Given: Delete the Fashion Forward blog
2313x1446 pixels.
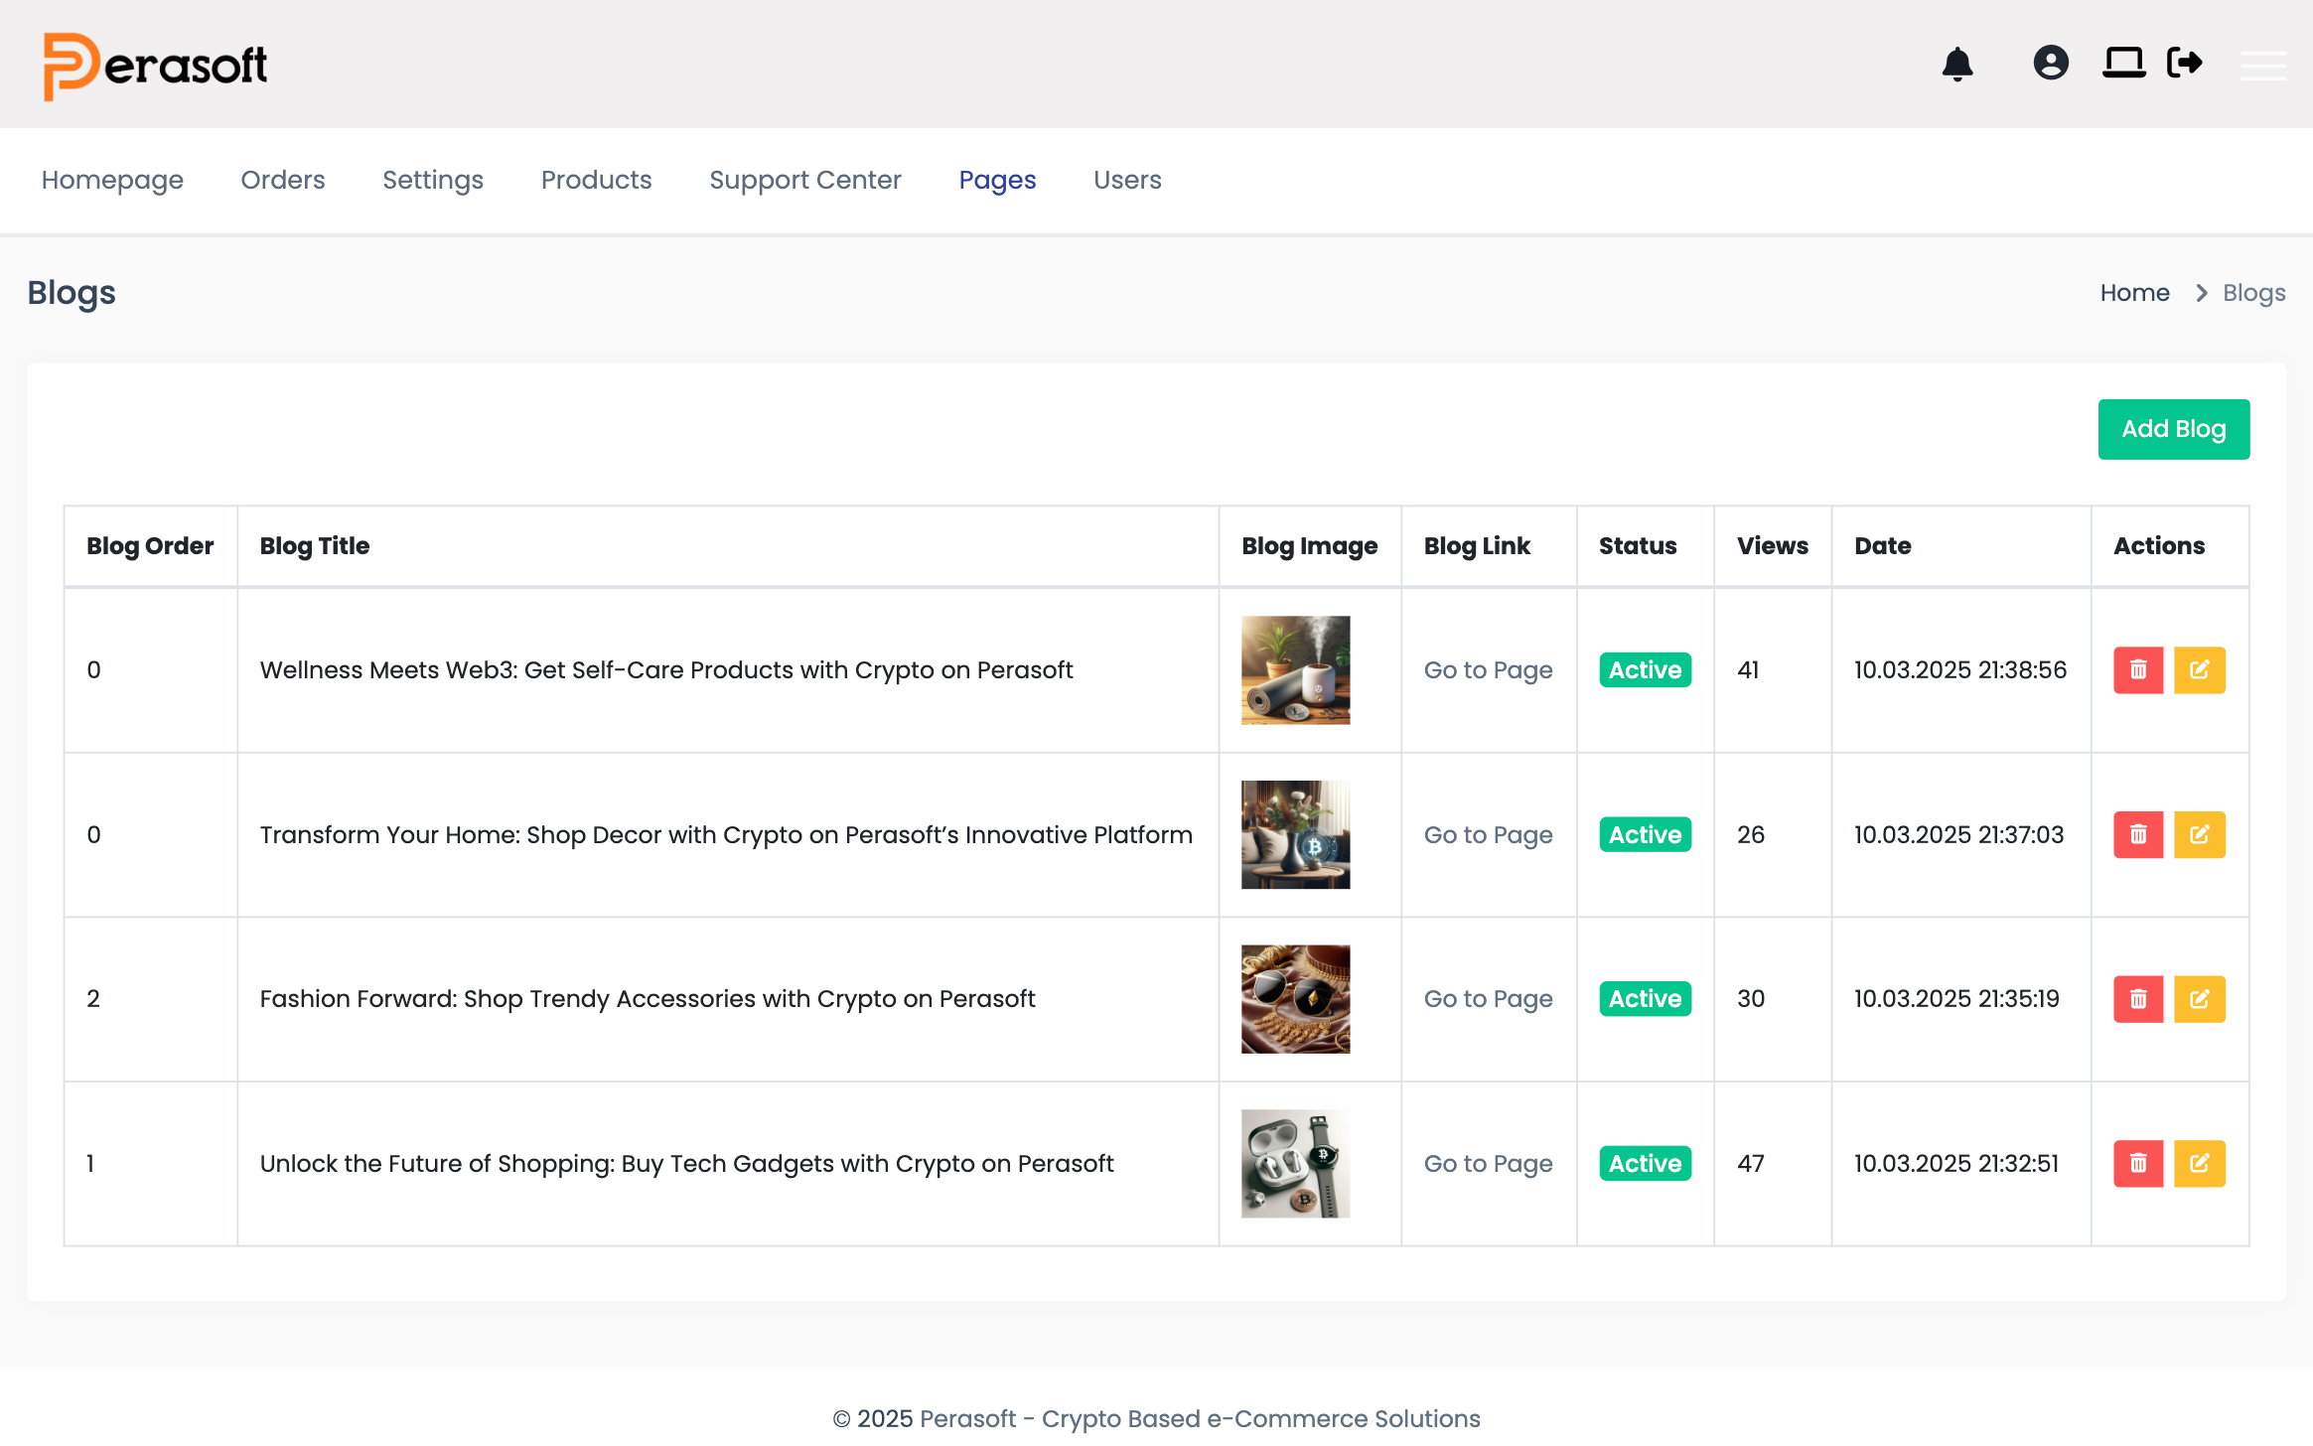Looking at the screenshot, I should [2138, 999].
